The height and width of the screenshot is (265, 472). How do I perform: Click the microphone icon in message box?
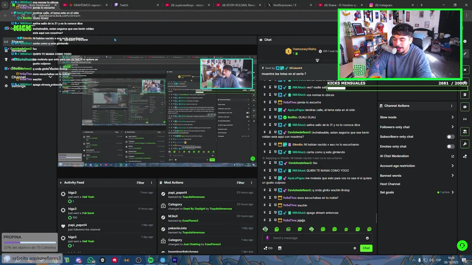click(267, 238)
